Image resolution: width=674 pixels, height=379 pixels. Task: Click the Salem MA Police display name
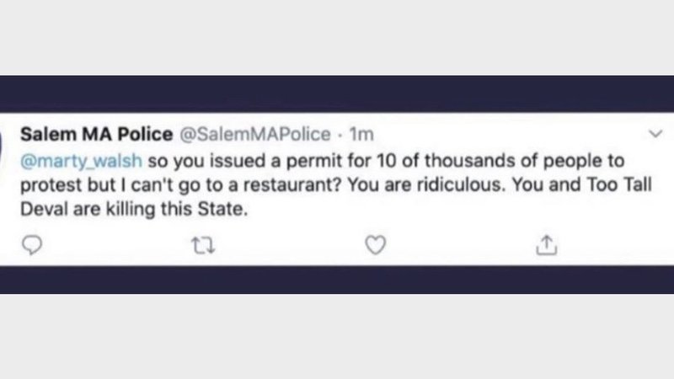pyautogui.click(x=95, y=135)
